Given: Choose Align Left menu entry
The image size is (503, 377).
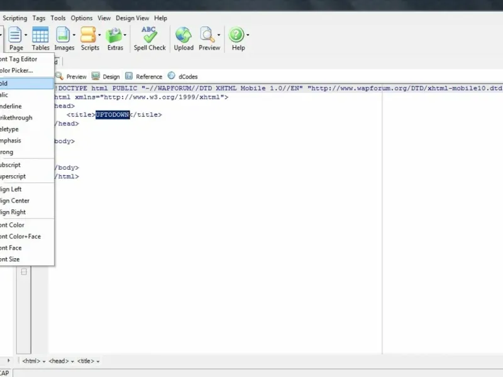Looking at the screenshot, I should click(27, 189).
